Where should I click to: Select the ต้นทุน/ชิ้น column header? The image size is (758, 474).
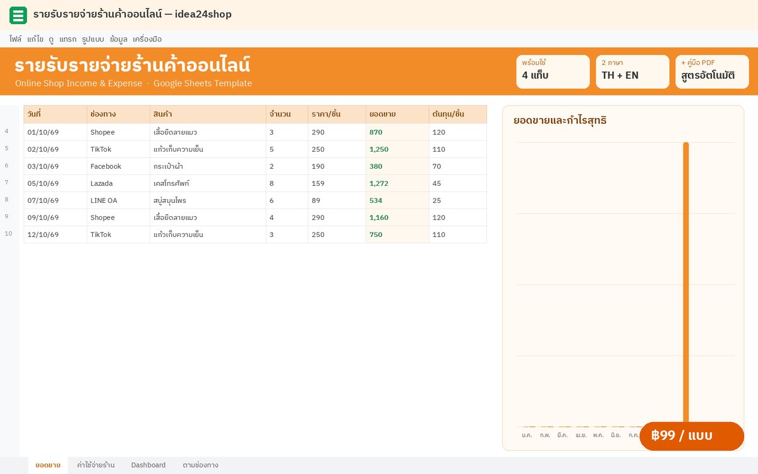[x=458, y=114]
